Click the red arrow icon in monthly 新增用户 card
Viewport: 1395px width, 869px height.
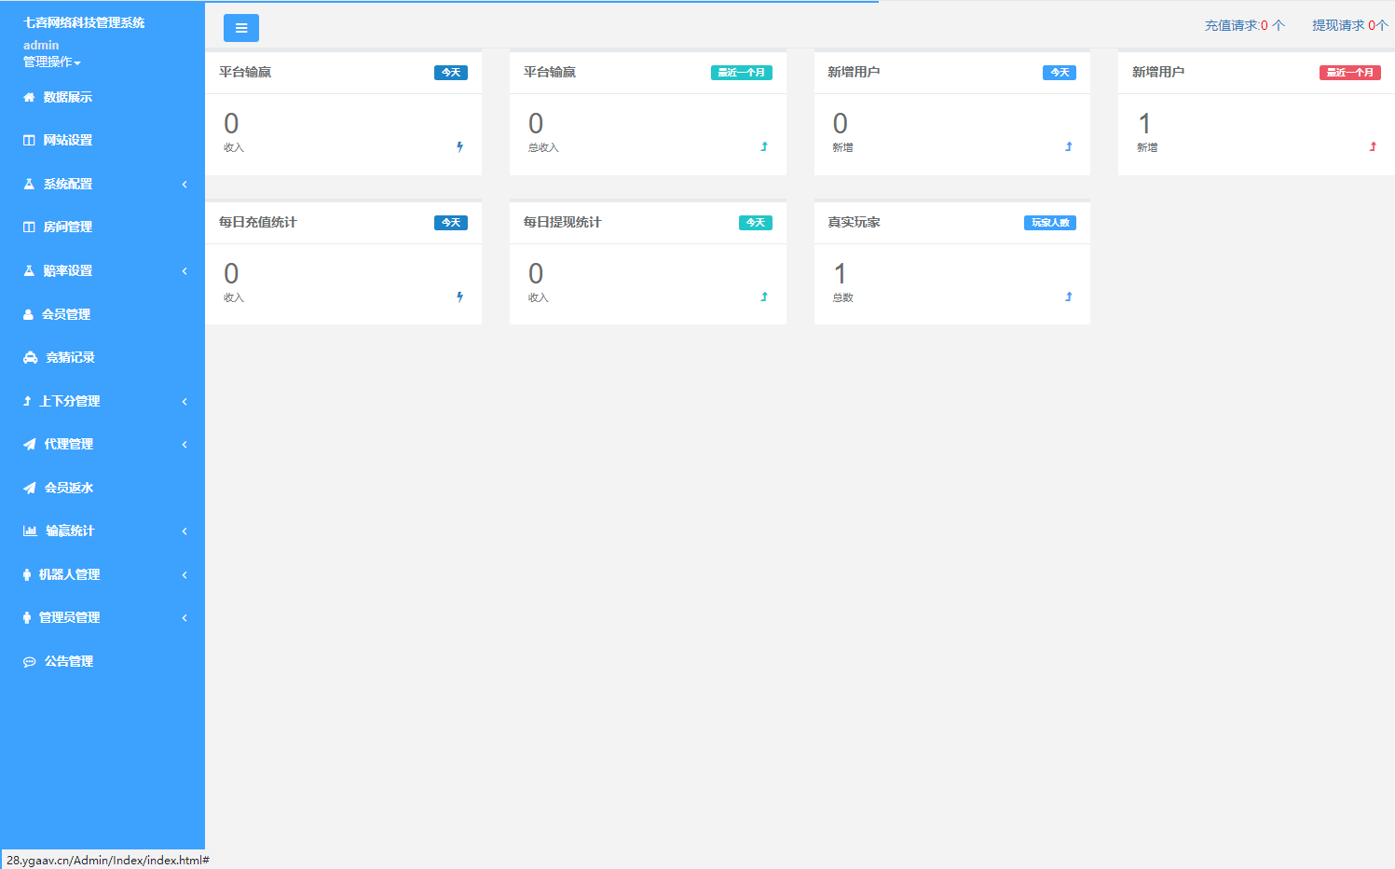(x=1373, y=146)
